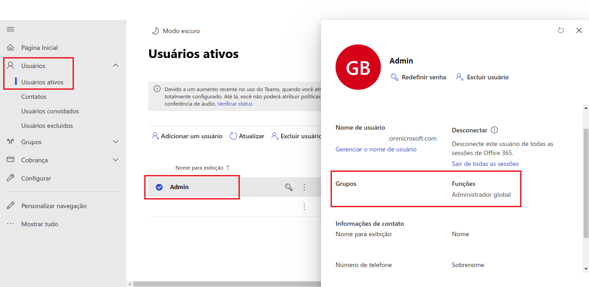589x287 pixels.
Task: Click the hamburger navigation menu icon
Action: pyautogui.click(x=10, y=29)
